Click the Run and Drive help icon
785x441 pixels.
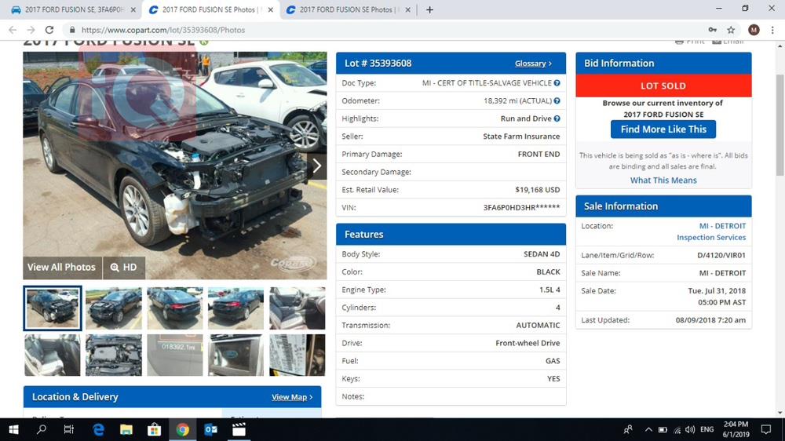[x=557, y=118]
